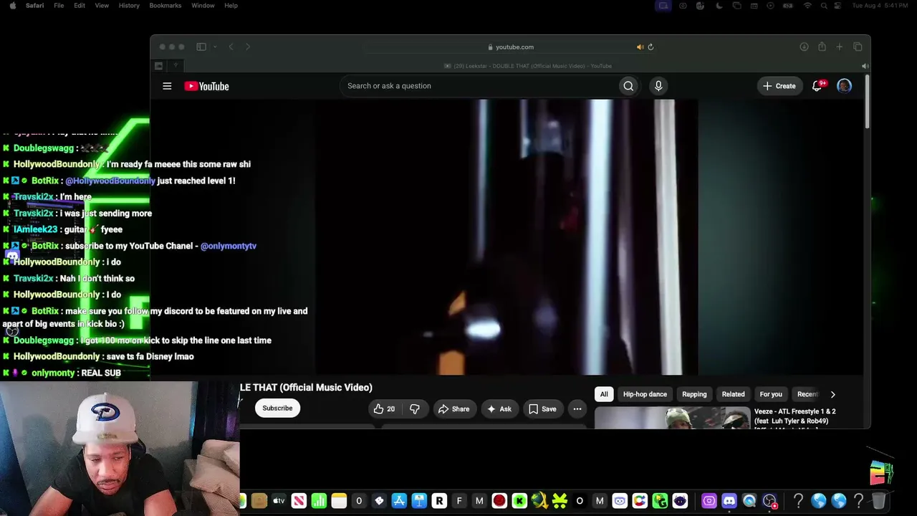Mute audio via address bar speaker icon
Screen dimensions: 917x516
pyautogui.click(x=640, y=47)
